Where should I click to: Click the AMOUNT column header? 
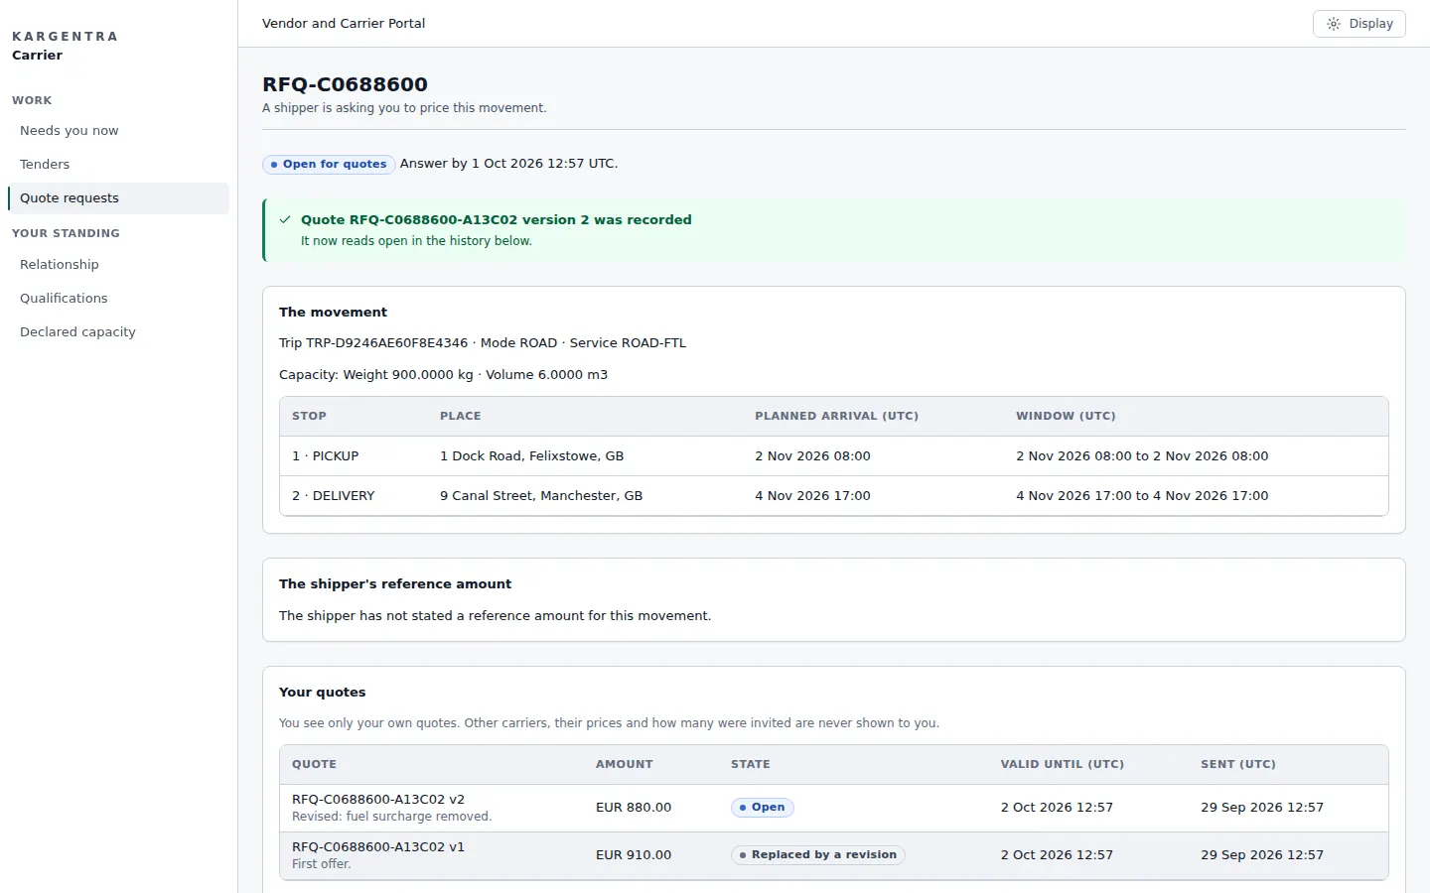click(624, 764)
